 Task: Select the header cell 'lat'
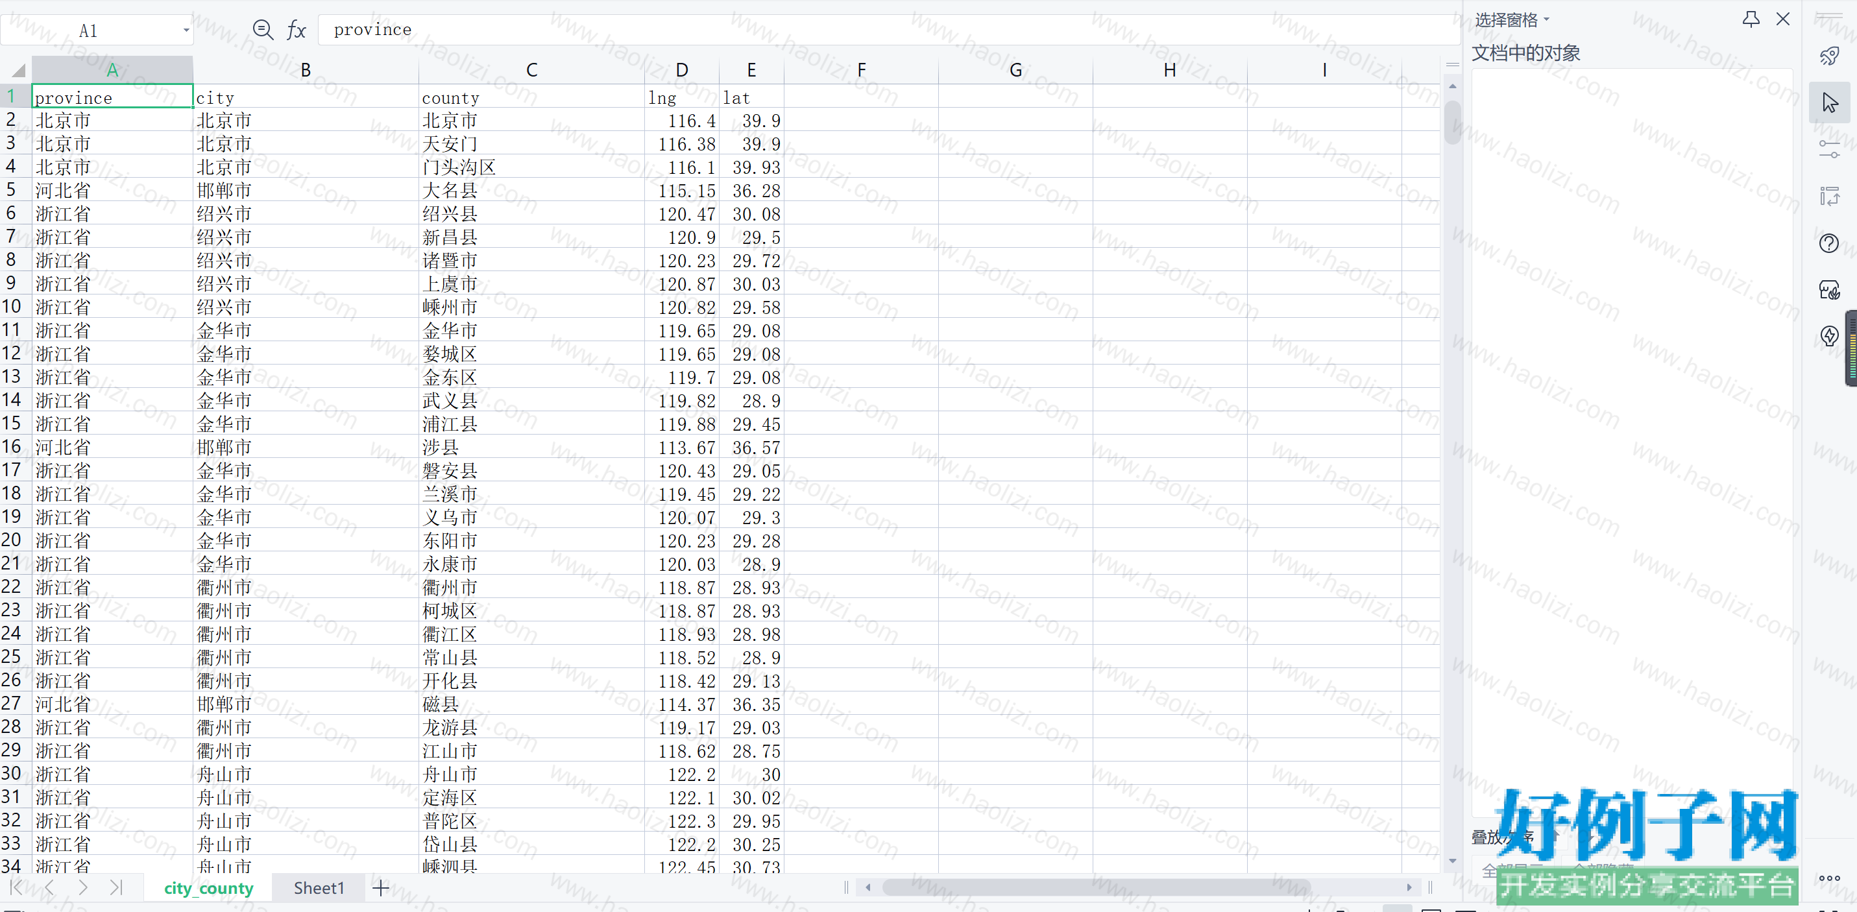[751, 97]
